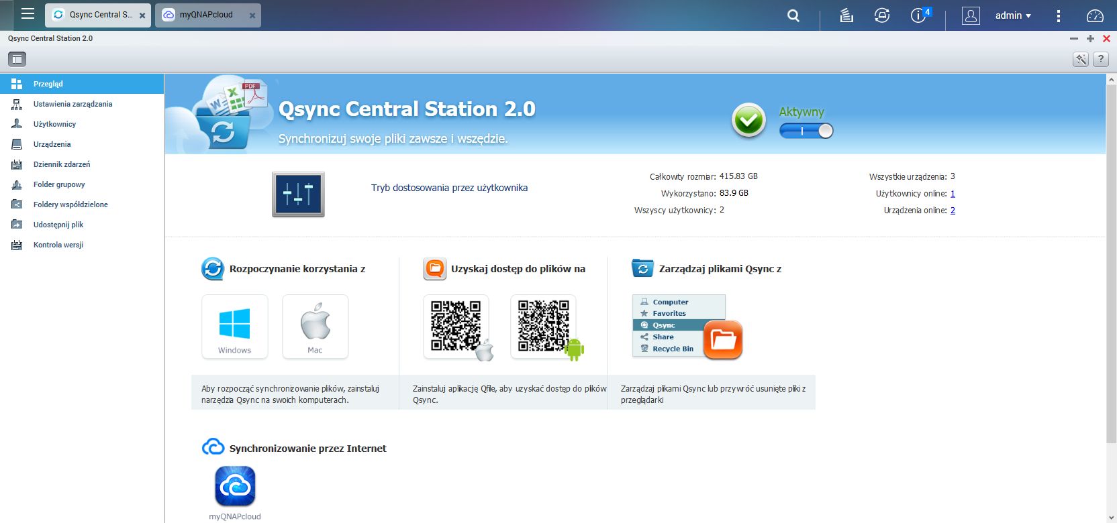The width and height of the screenshot is (1117, 523).
Task: Open the dashboard gauge icon
Action: (1095, 15)
